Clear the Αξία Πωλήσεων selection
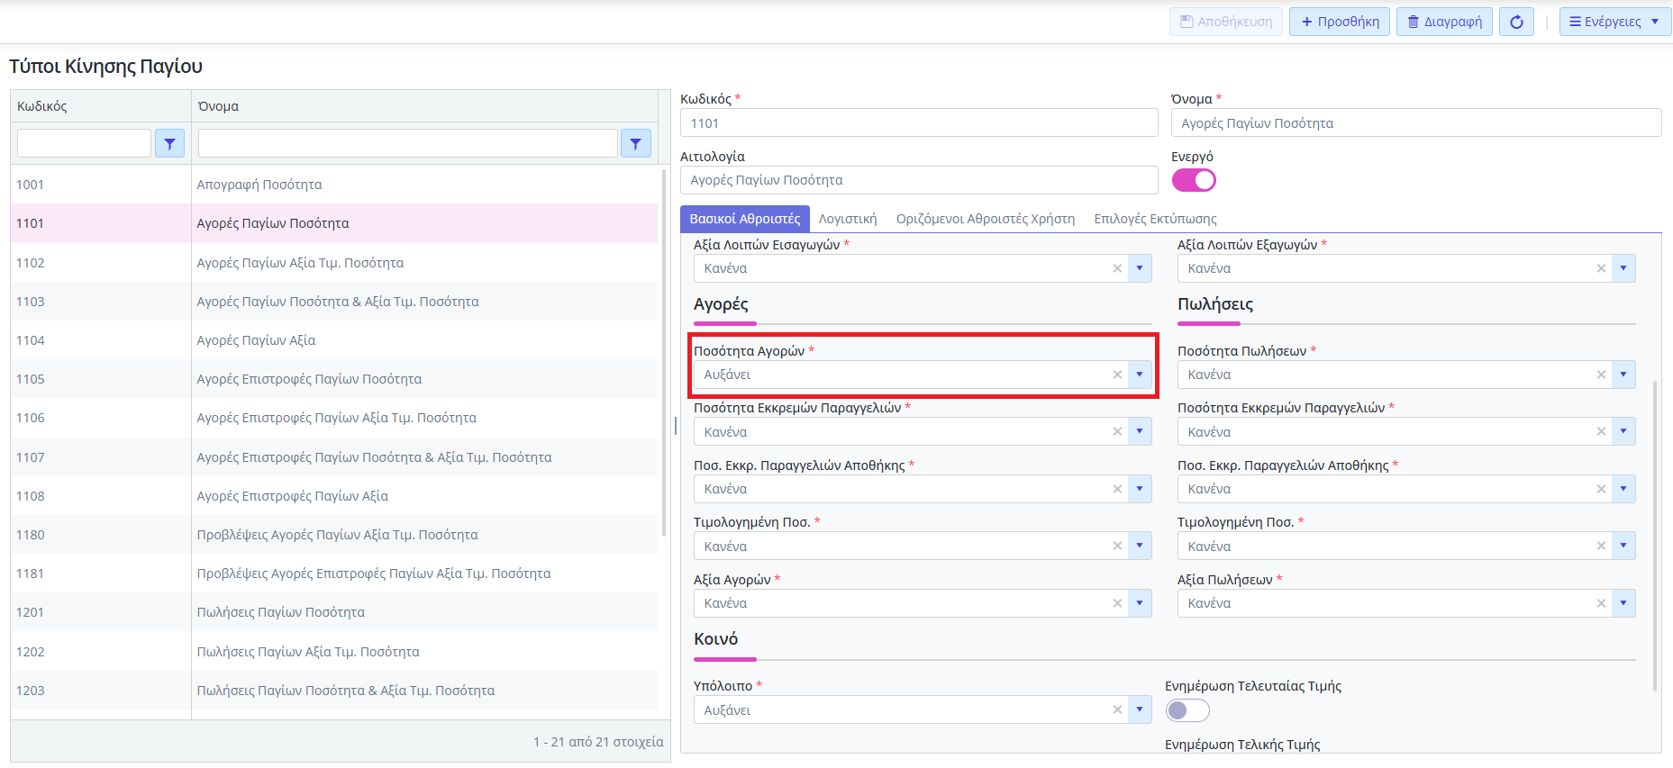Viewport: 1673px width, 768px height. 1601,603
